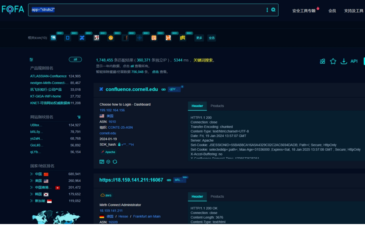Screen dimensions: 365x227
Task: Click 点击 查看 honeypot data link
Action: [155, 72]
